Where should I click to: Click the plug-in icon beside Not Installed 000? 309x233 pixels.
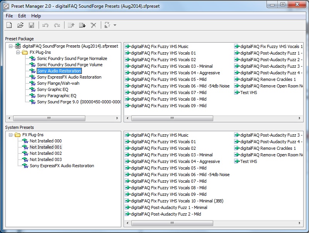(x=25, y=141)
